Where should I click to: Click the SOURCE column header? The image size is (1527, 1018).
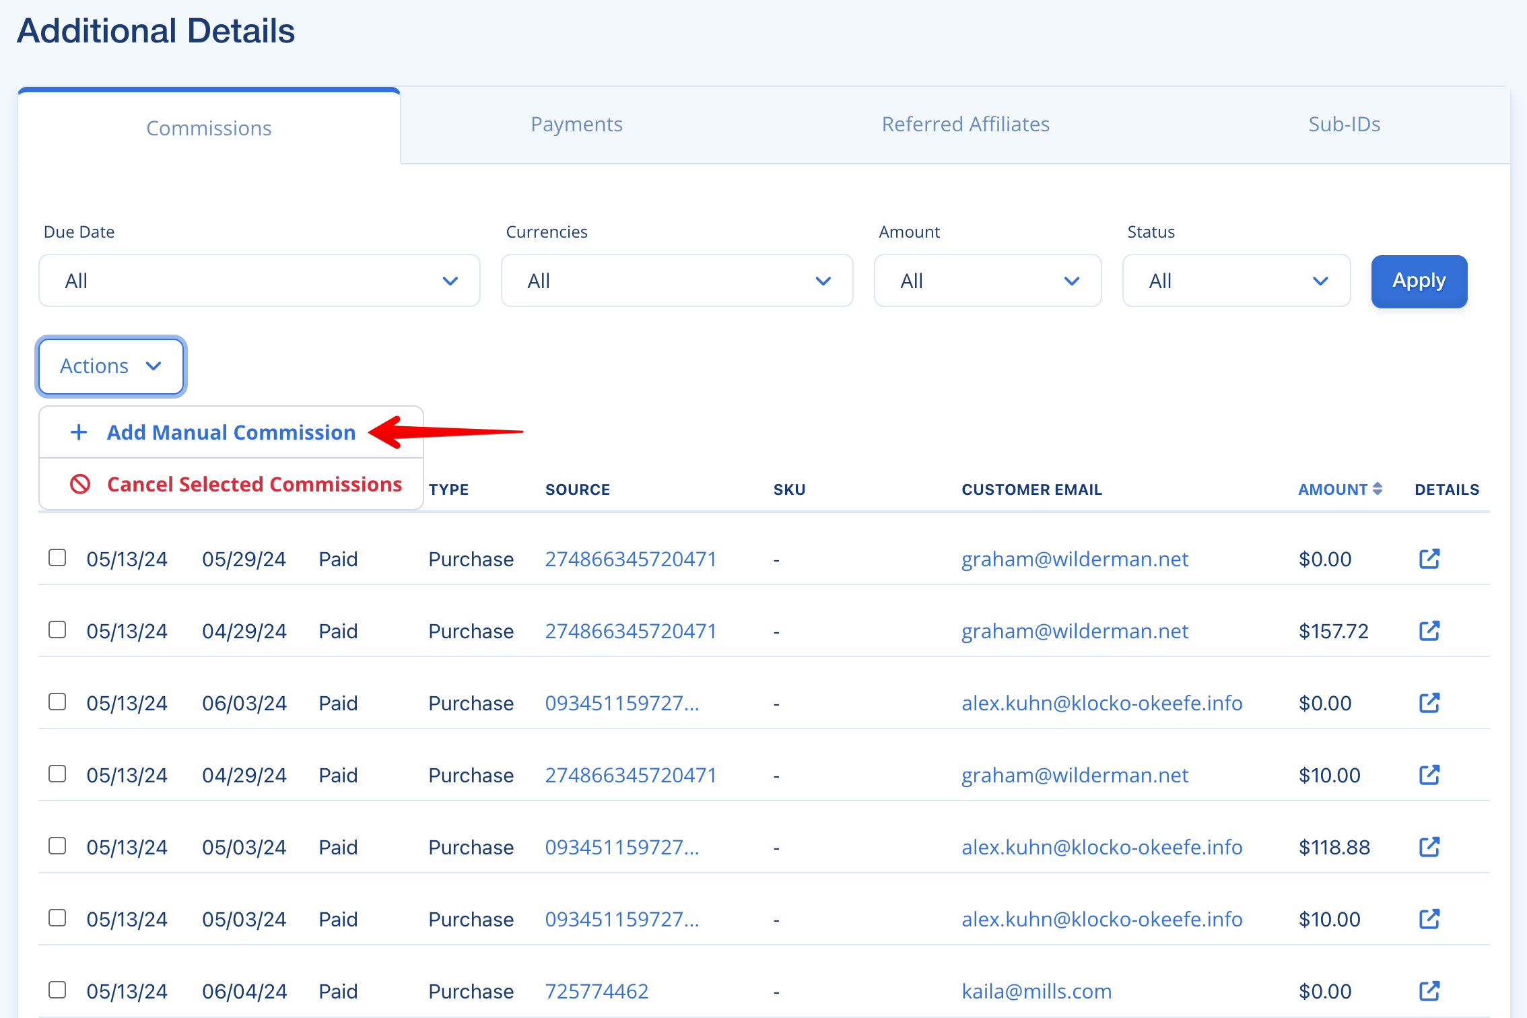[578, 489]
